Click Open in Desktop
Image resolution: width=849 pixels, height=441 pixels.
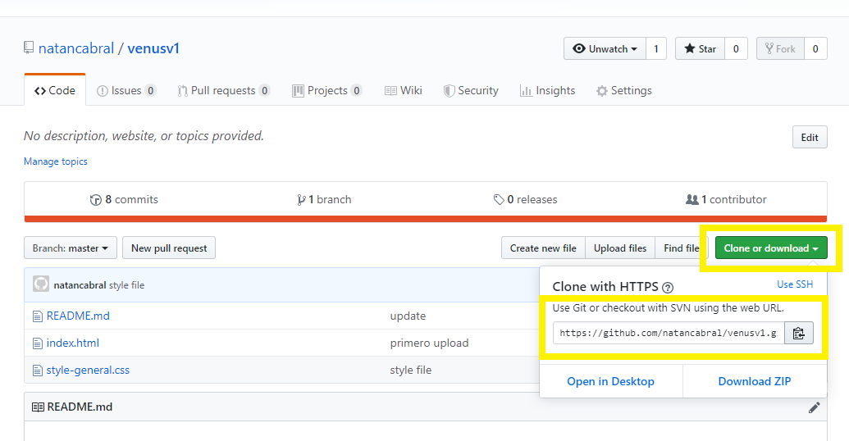tap(611, 381)
